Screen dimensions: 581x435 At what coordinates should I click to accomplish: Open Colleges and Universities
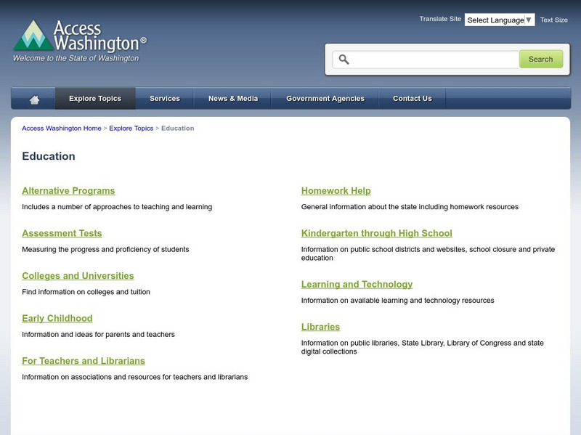click(x=78, y=275)
